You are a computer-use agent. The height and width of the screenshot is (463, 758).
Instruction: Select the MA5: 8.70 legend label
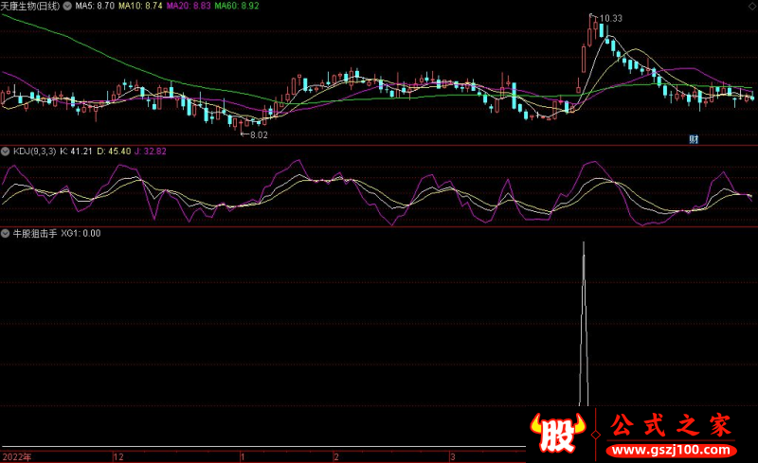(95, 6)
